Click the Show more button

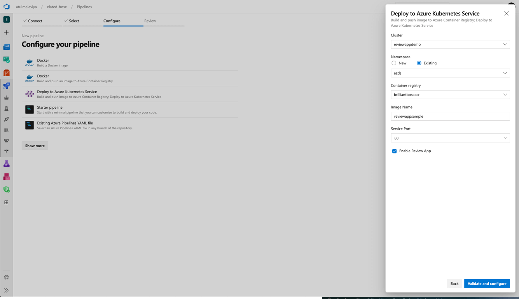pos(35,146)
